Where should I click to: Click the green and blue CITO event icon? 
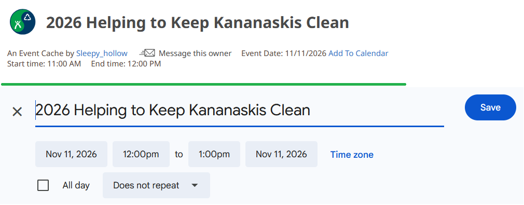point(22,22)
